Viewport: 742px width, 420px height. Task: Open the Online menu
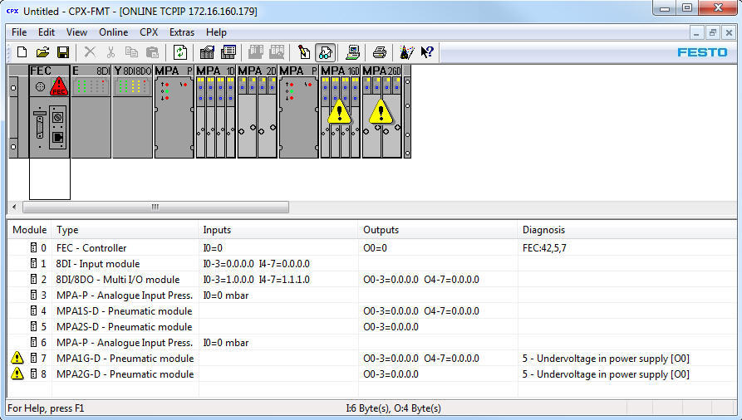(x=114, y=32)
